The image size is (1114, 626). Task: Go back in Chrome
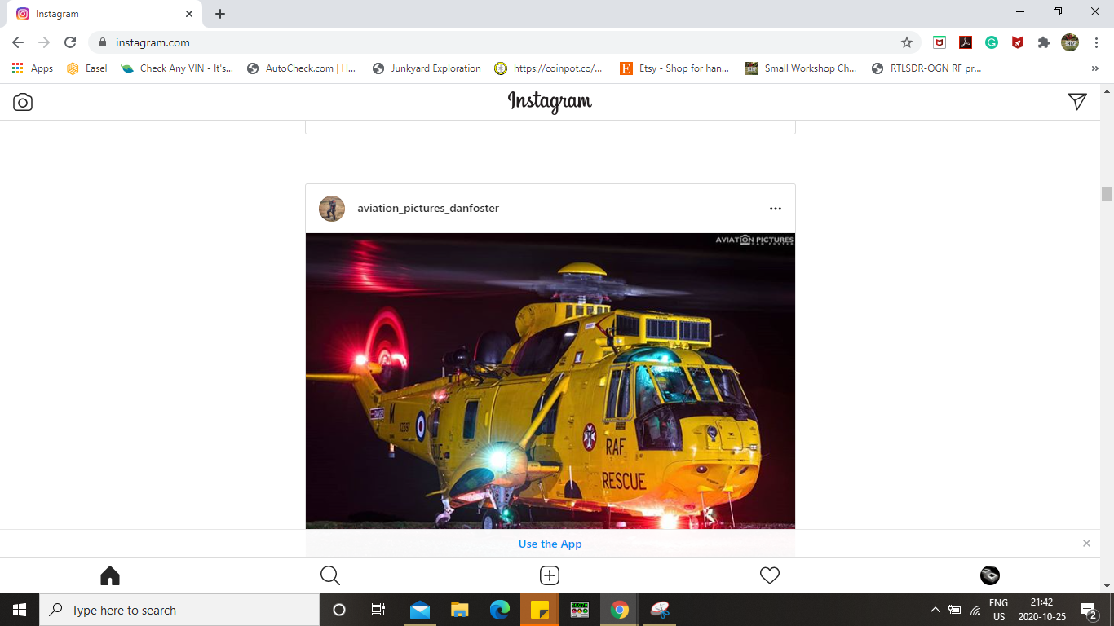pos(18,42)
